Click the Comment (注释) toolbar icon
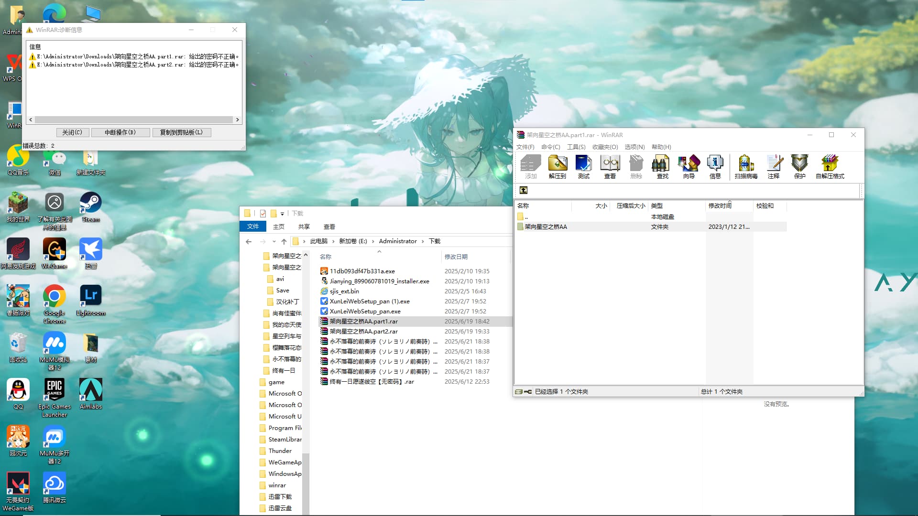 tap(774, 167)
